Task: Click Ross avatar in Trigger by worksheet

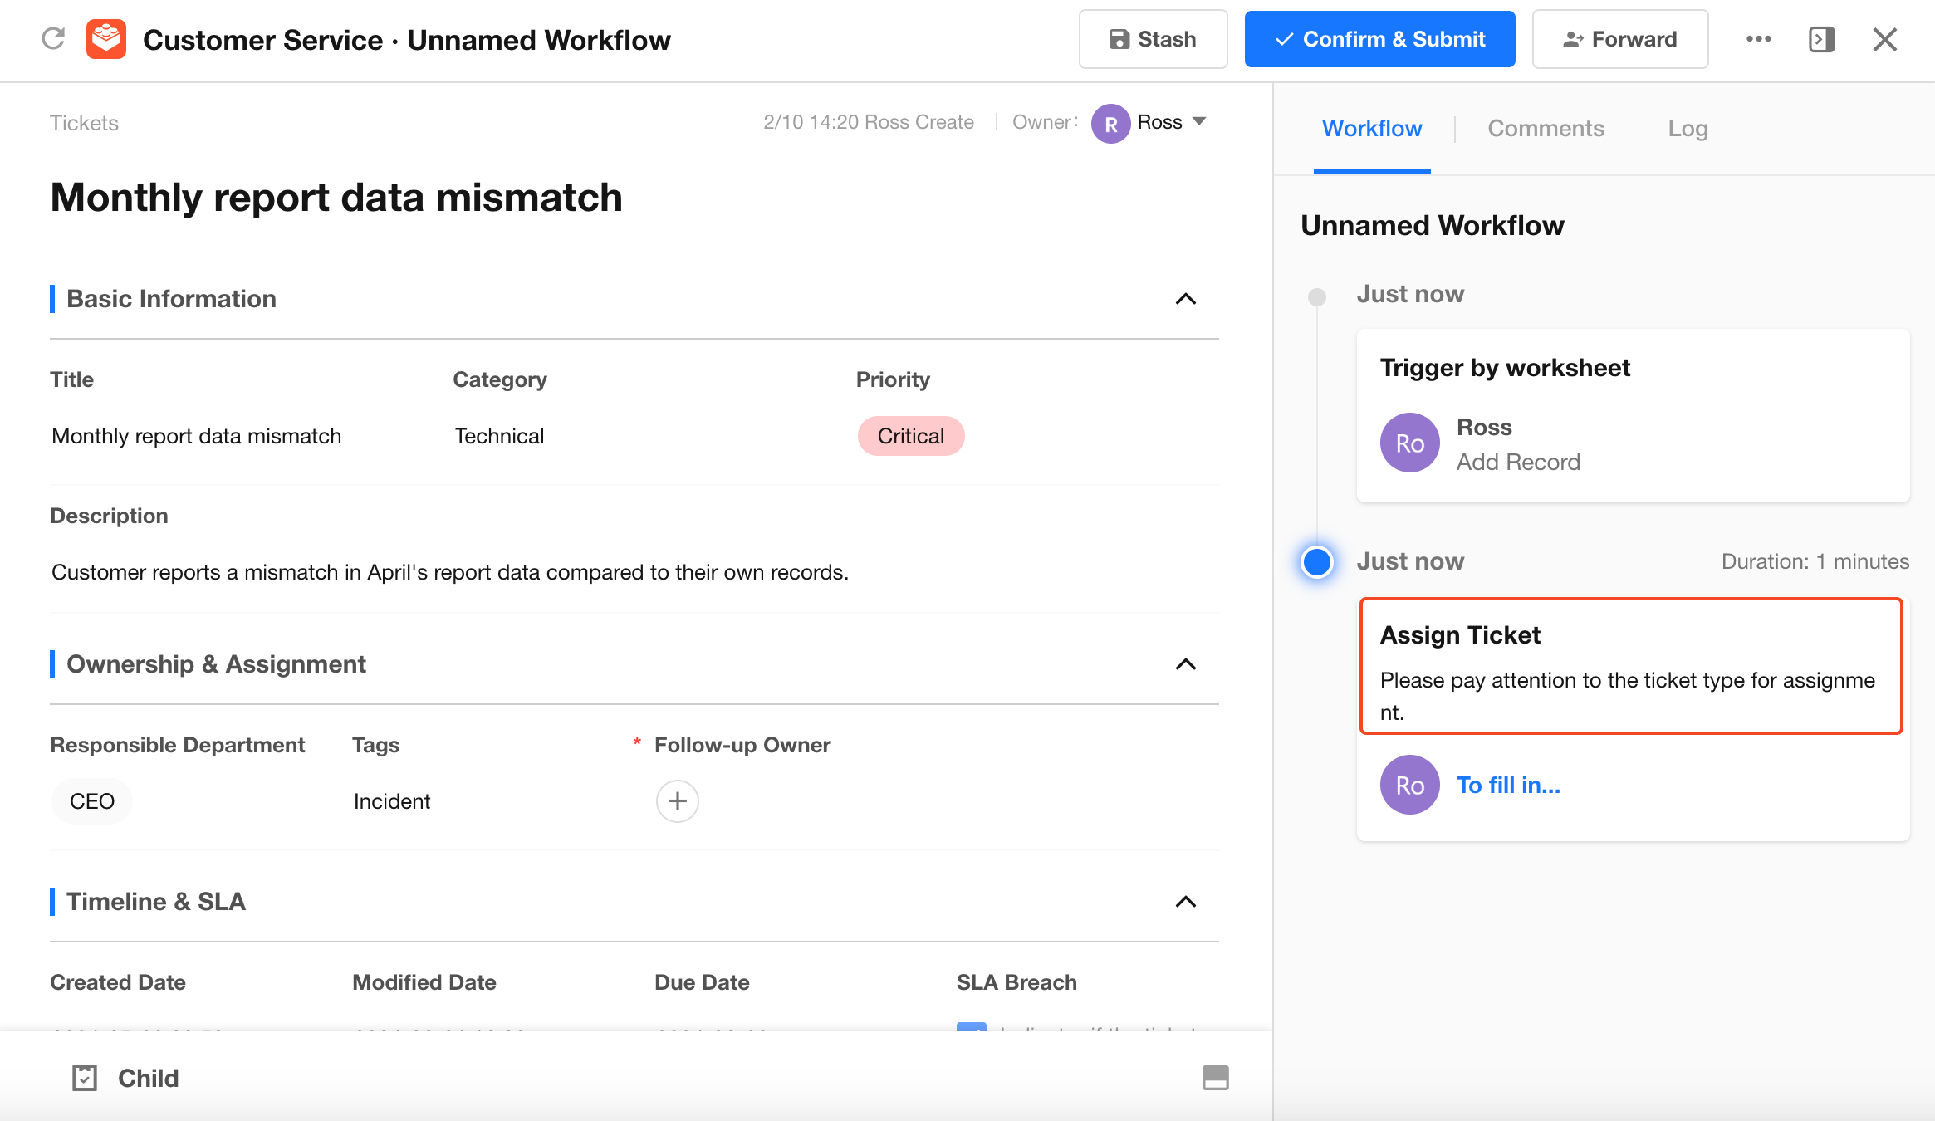Action: point(1409,443)
